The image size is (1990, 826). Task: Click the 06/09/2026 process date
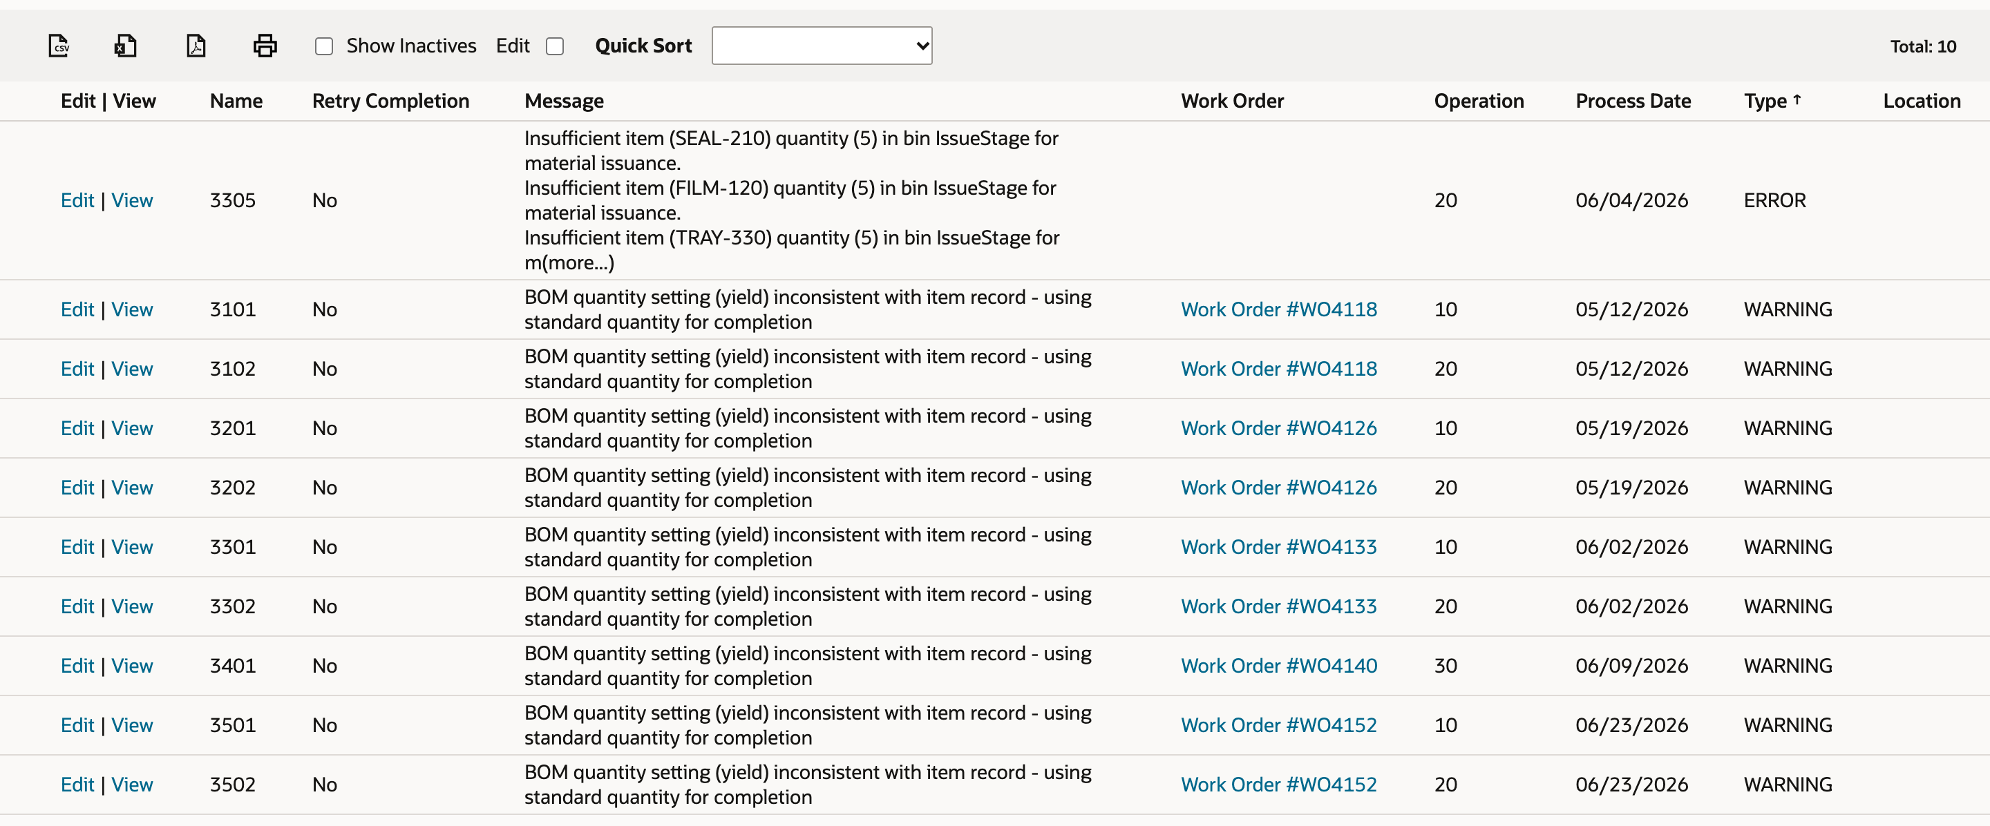[x=1631, y=666]
